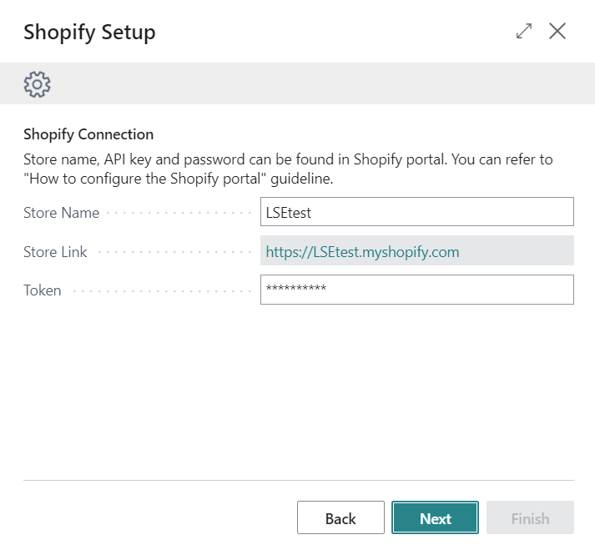Open the https://LSEtest.myshopify.com store link
This screenshot has height=555, width=595.
pyautogui.click(x=362, y=251)
